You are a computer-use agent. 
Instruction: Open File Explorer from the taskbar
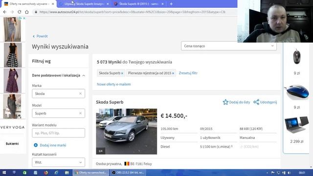(67, 173)
